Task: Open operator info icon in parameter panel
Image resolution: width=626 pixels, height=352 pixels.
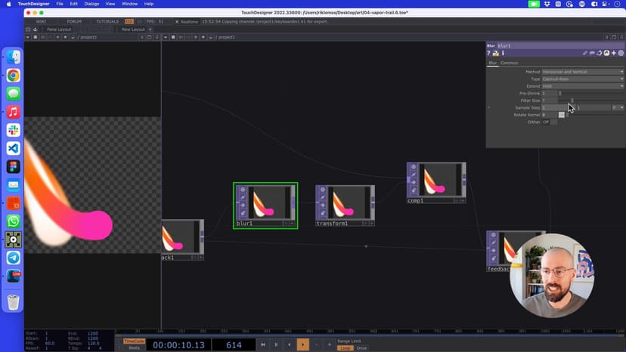Action: tap(502, 54)
